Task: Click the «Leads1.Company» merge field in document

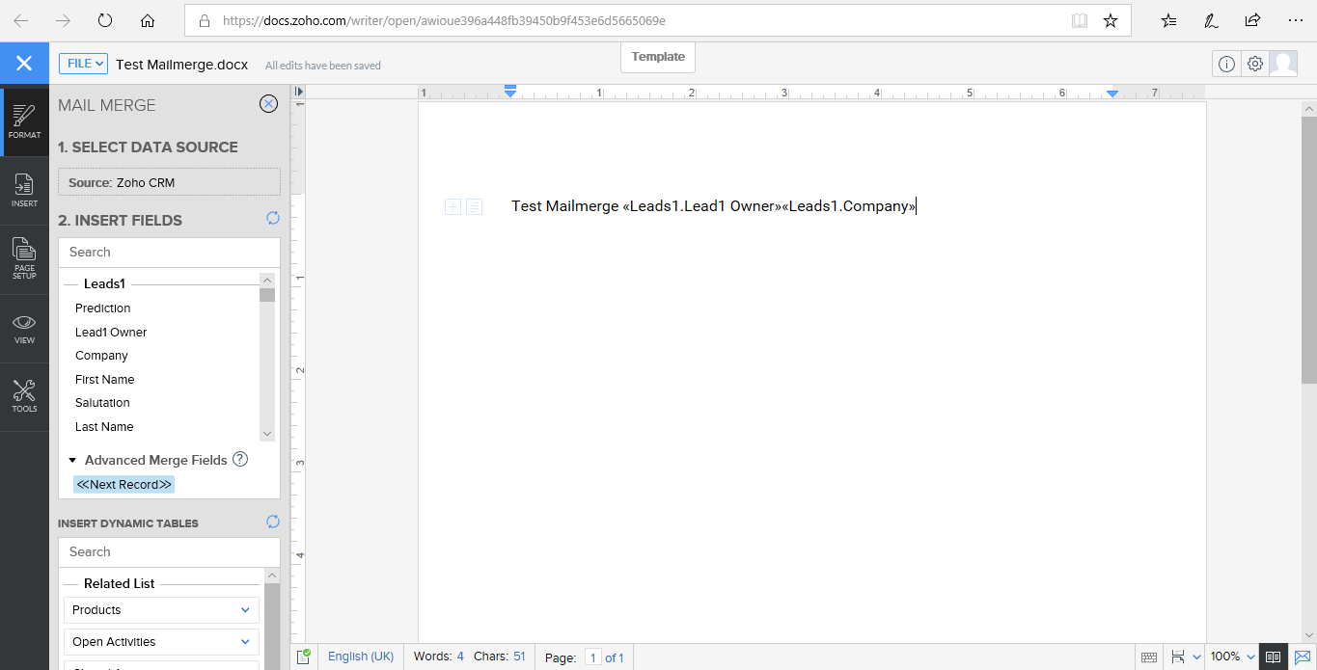Action: click(849, 206)
